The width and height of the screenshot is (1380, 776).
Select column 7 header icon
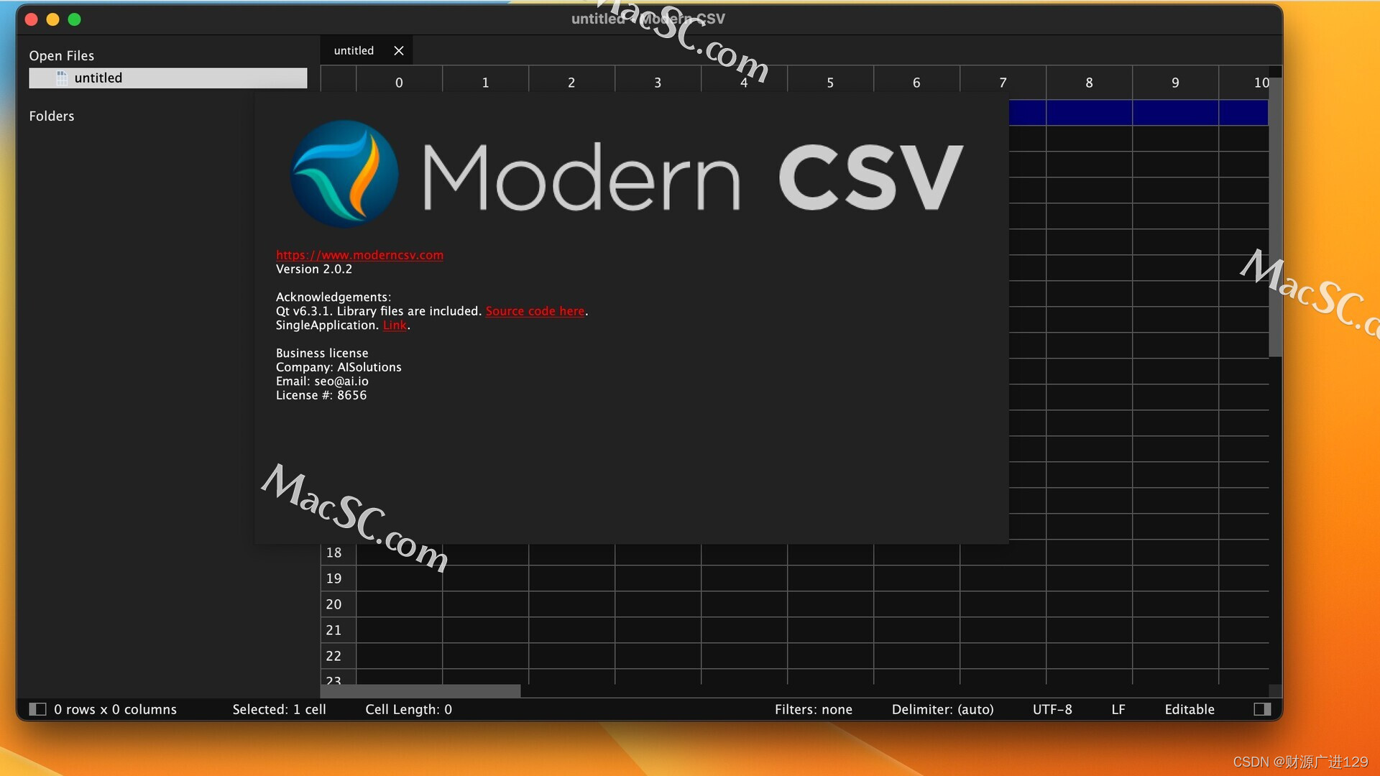[x=1002, y=83]
